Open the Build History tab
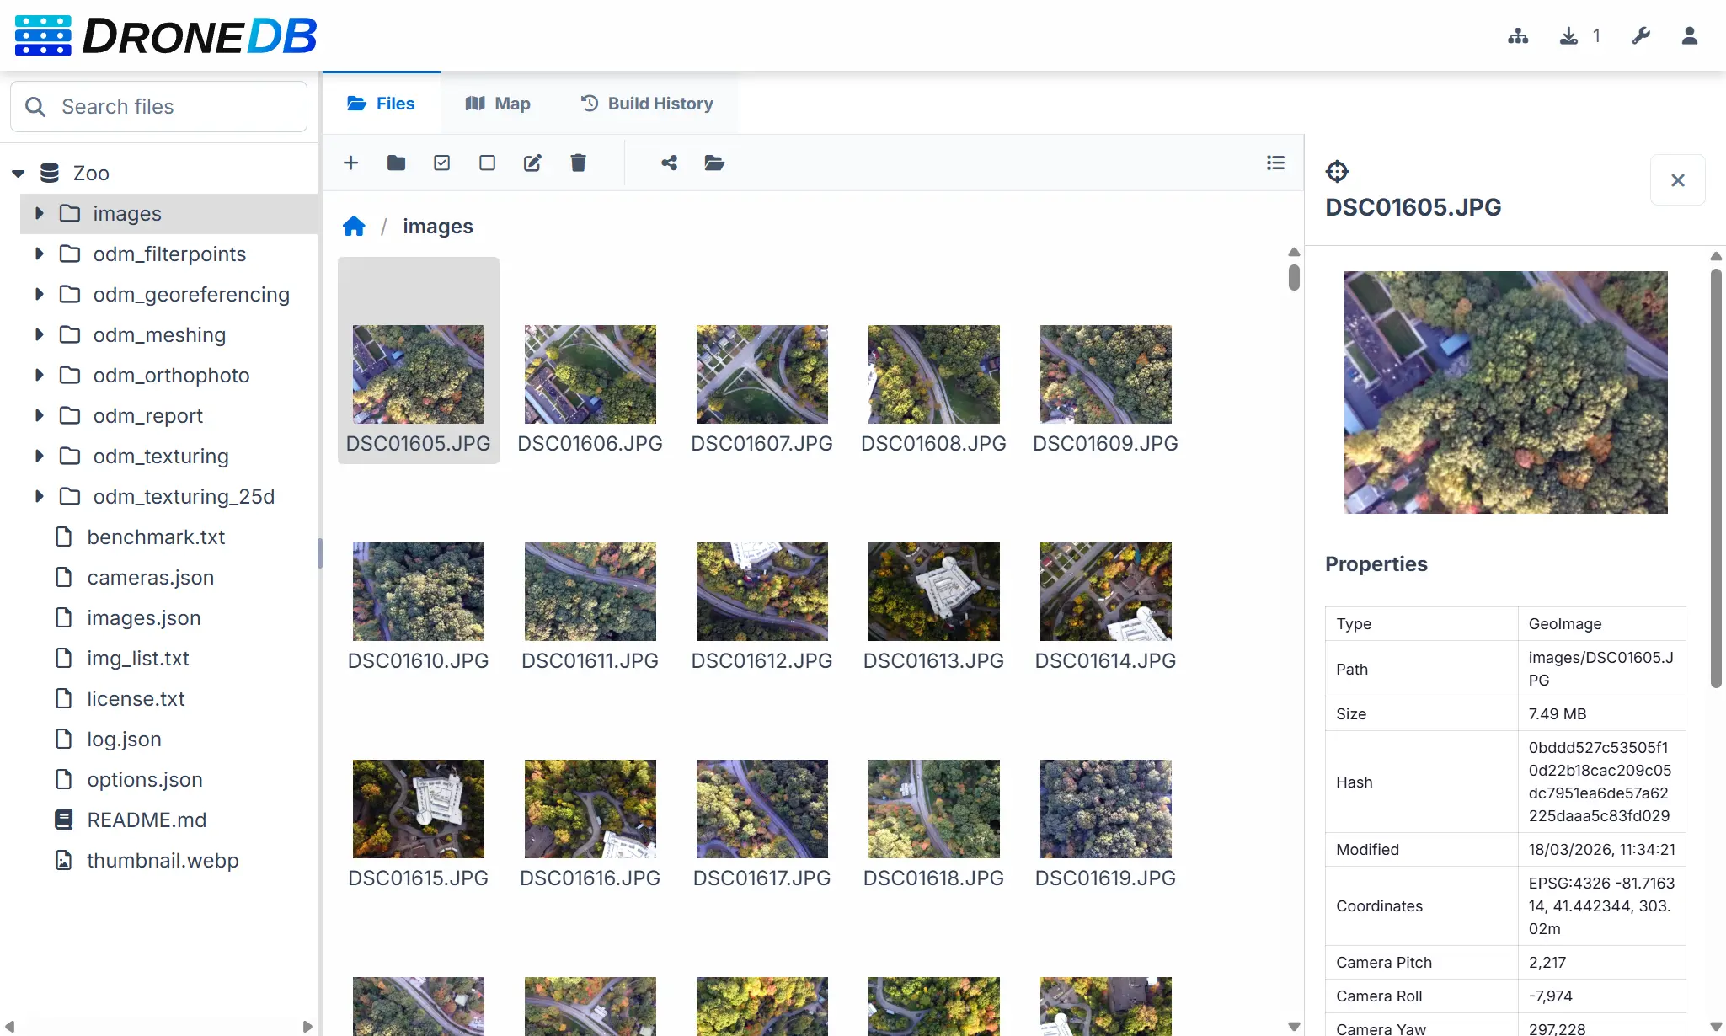The width and height of the screenshot is (1726, 1036). click(647, 104)
